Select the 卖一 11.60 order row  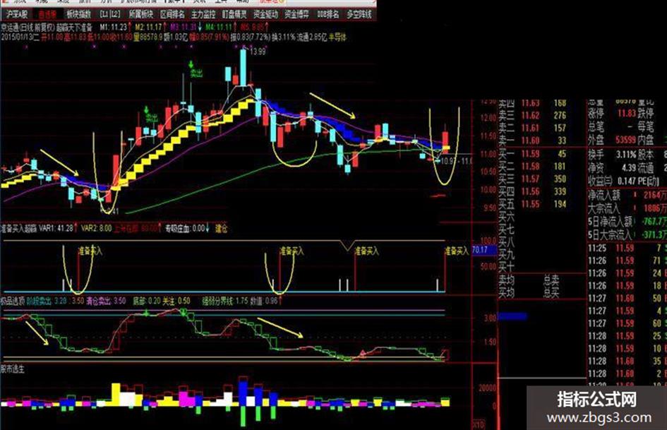pos(534,141)
